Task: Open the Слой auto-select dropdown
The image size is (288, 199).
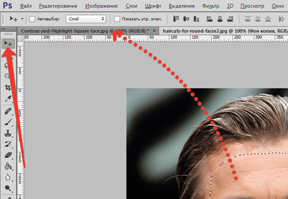Action: point(86,19)
